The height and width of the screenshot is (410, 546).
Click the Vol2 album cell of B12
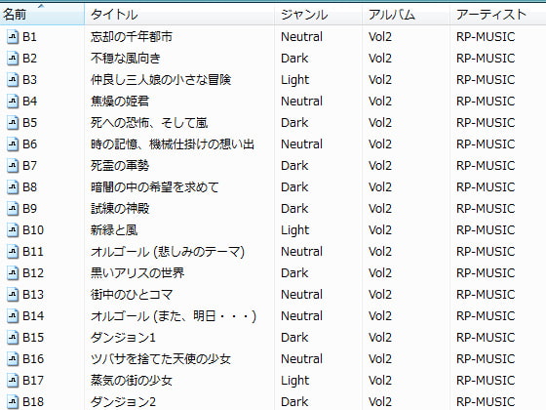pyautogui.click(x=380, y=273)
